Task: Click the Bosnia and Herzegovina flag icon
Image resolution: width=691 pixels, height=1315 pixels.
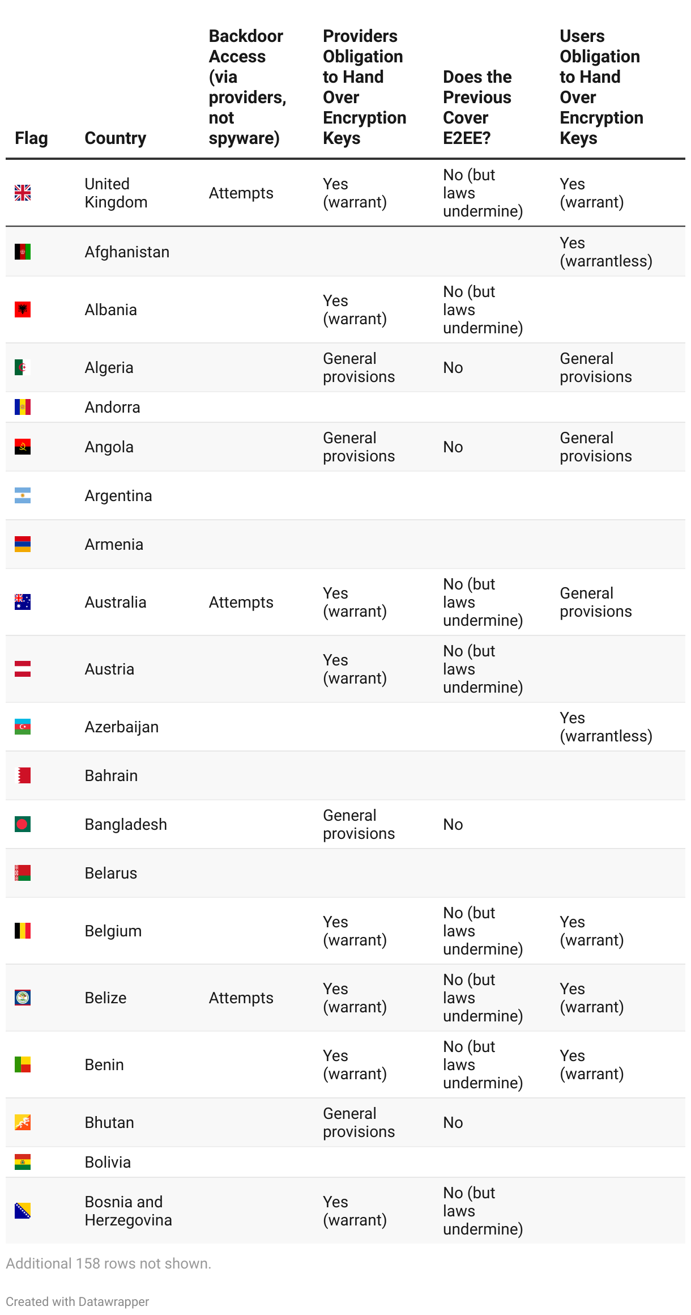Action: coord(23,1211)
